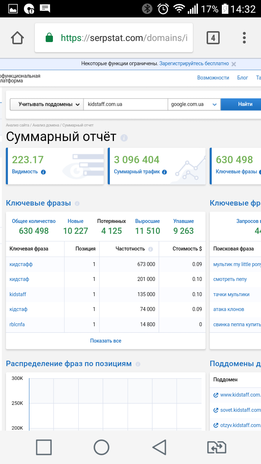This screenshot has height=464, width=261.
Task: Open keyword кидстаф
Action: tap(19, 279)
